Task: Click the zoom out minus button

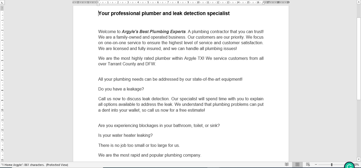Action: click(316, 165)
